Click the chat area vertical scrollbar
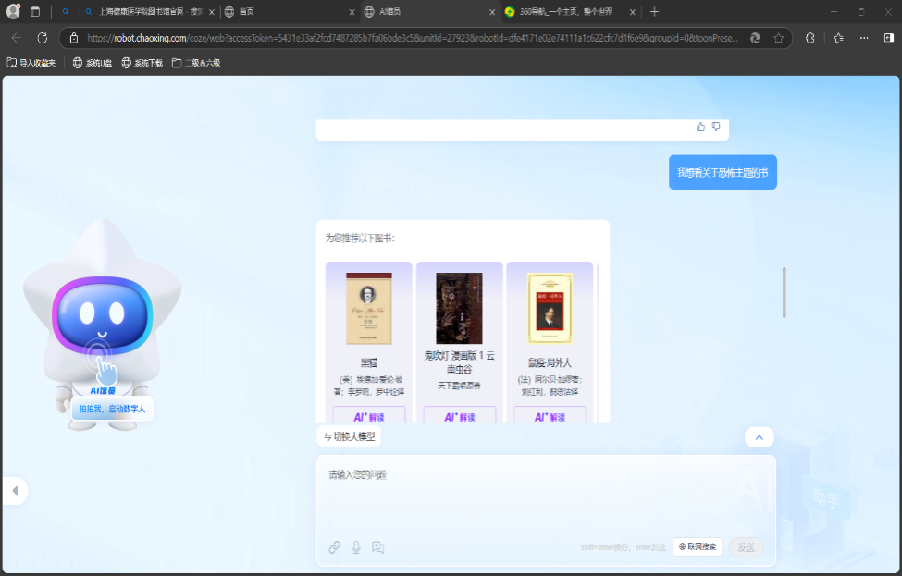 click(x=785, y=292)
